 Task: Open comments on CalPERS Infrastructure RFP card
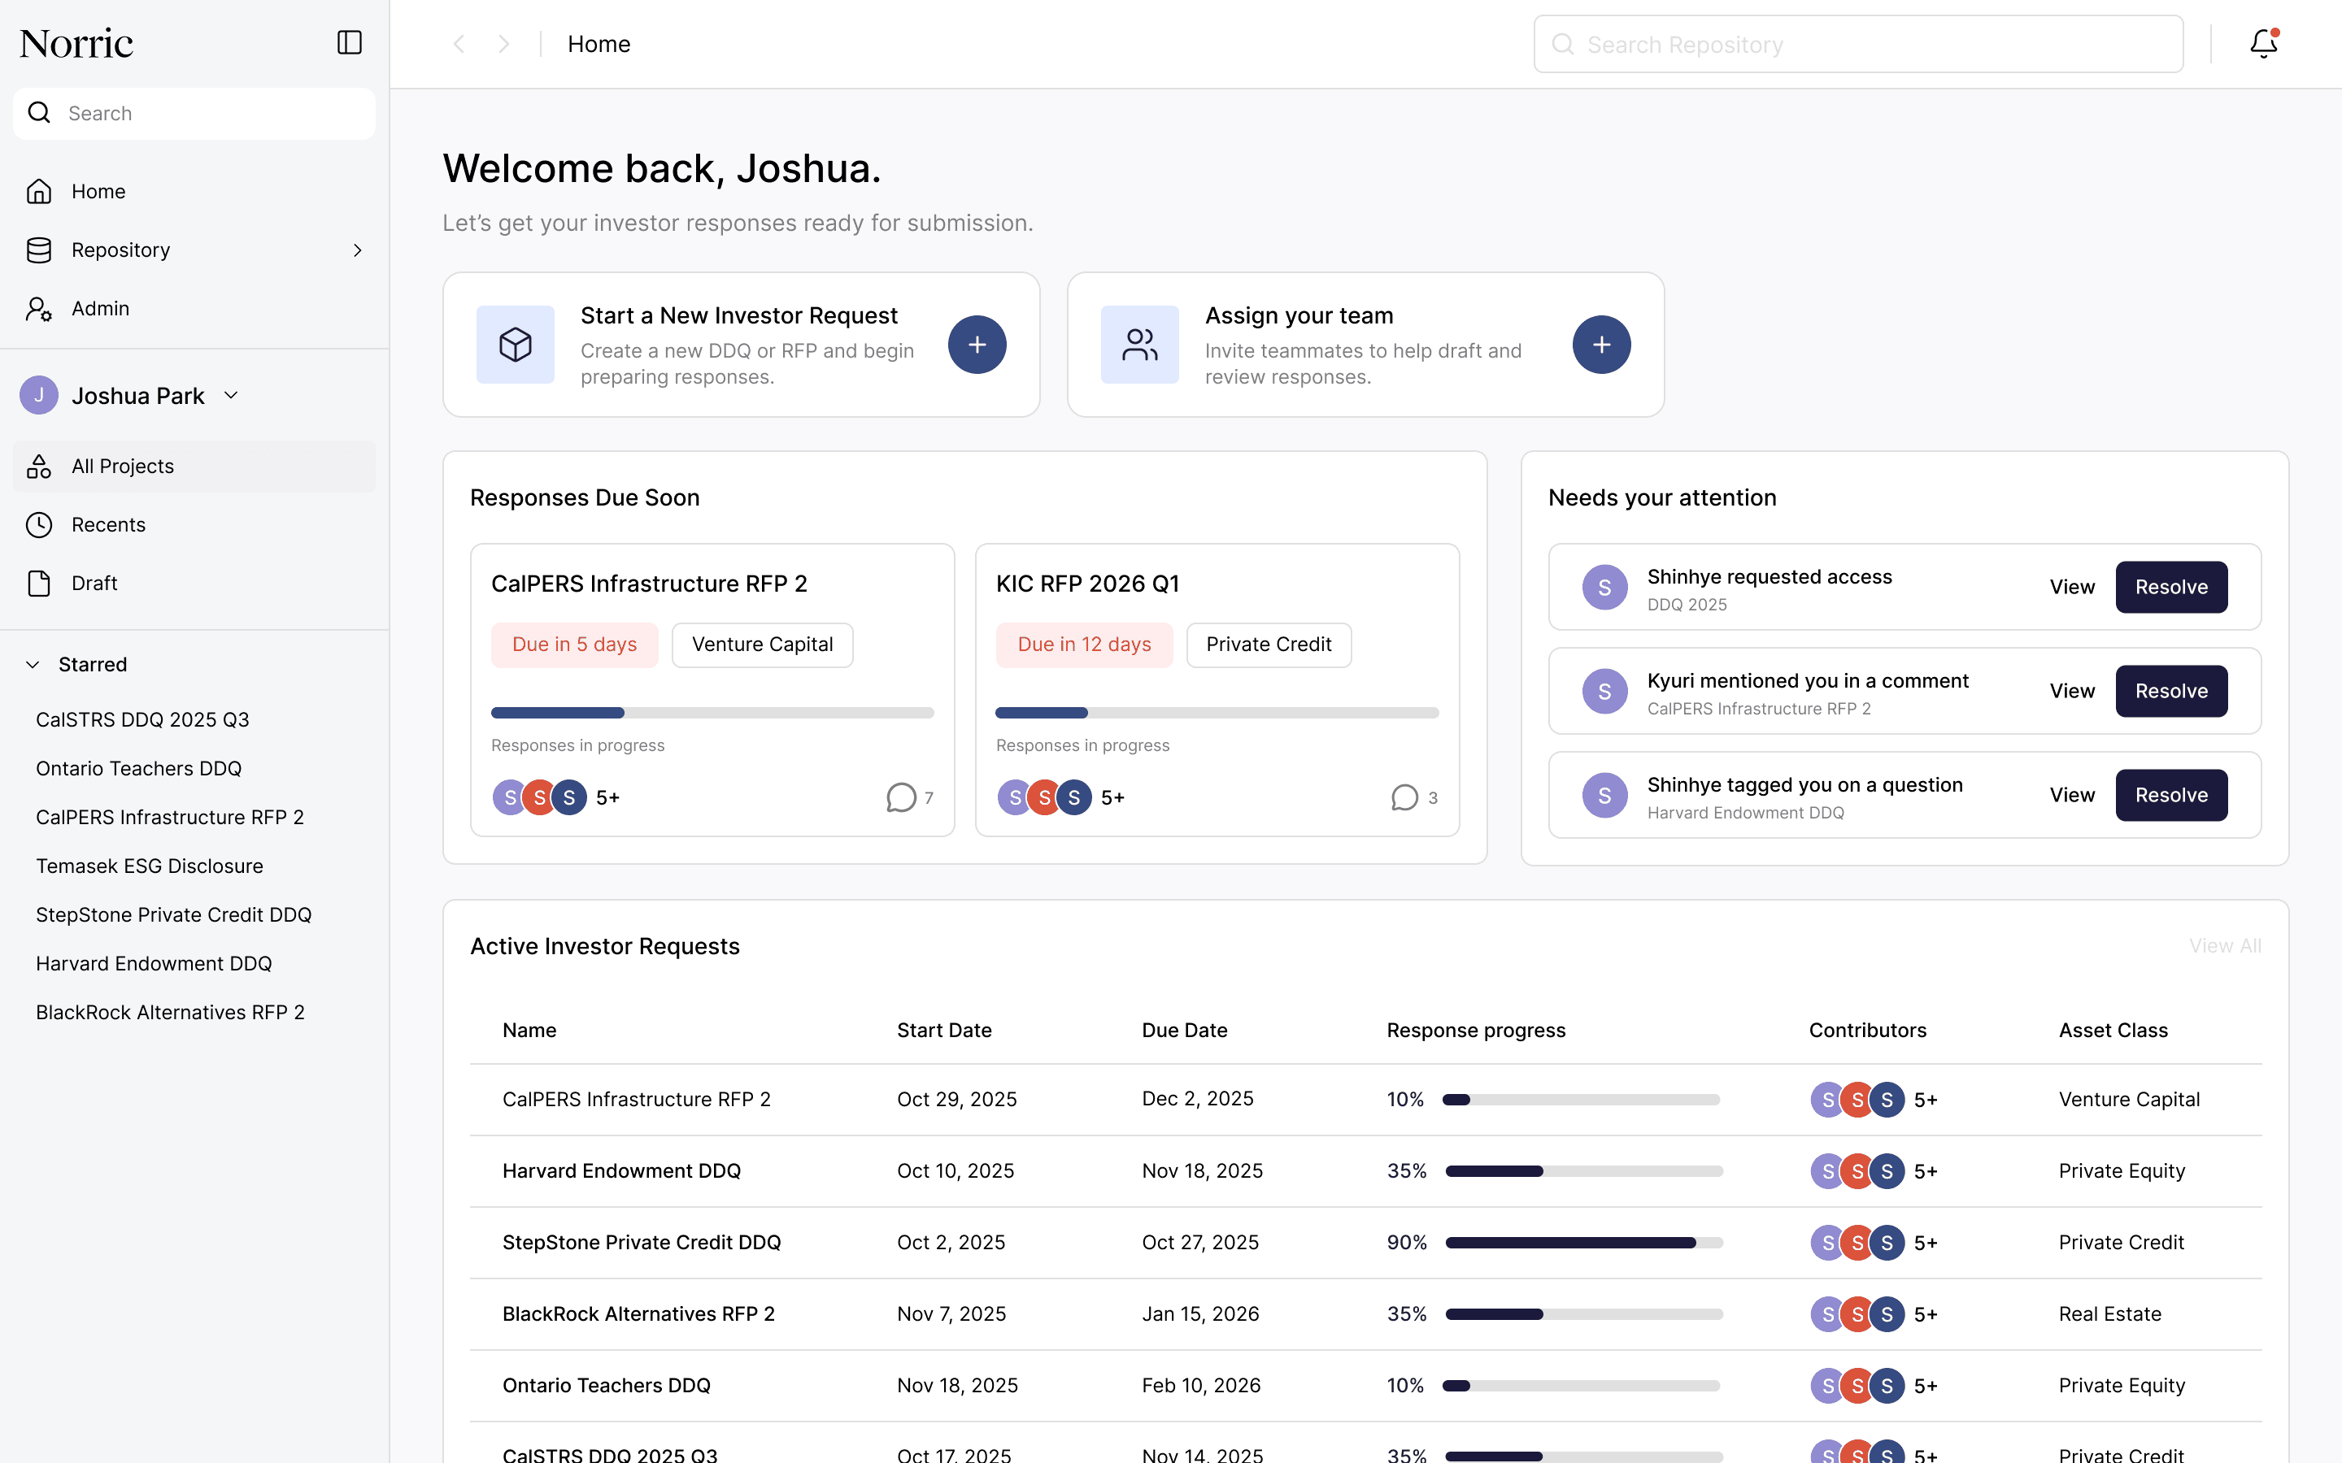pyautogui.click(x=901, y=797)
